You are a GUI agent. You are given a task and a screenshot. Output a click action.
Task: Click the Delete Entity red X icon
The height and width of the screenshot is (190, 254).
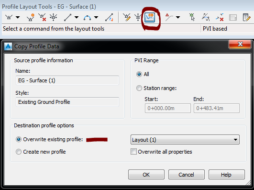[x=220, y=17]
